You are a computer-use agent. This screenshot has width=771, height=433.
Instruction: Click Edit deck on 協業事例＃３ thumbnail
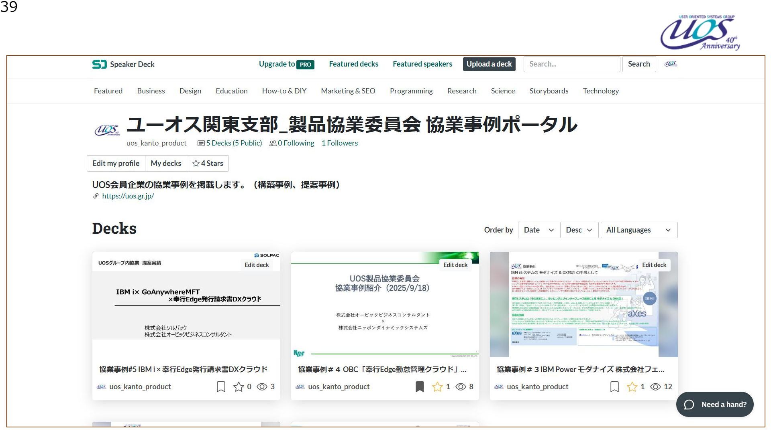pos(654,265)
